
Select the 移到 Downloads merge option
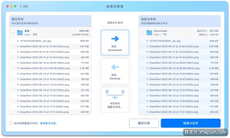click(115, 43)
